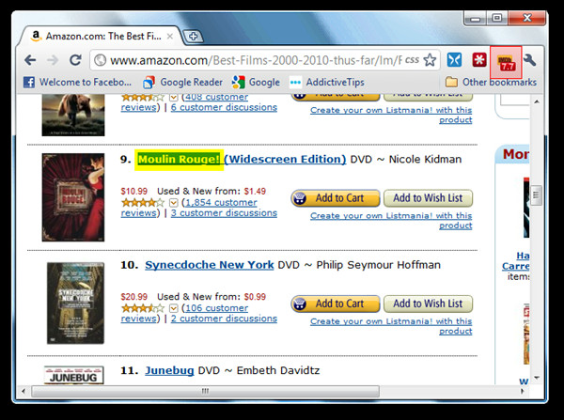Open the IMDb 7.7 rating extension
The image size is (564, 420).
click(506, 62)
